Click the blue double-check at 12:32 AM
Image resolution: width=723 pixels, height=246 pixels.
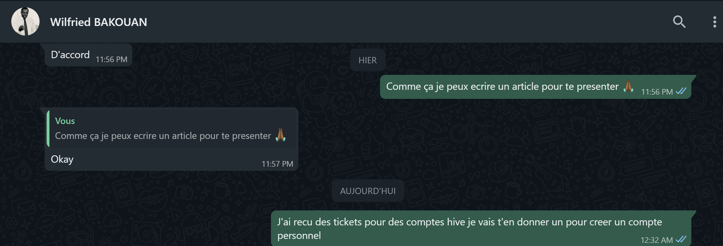tap(681, 240)
